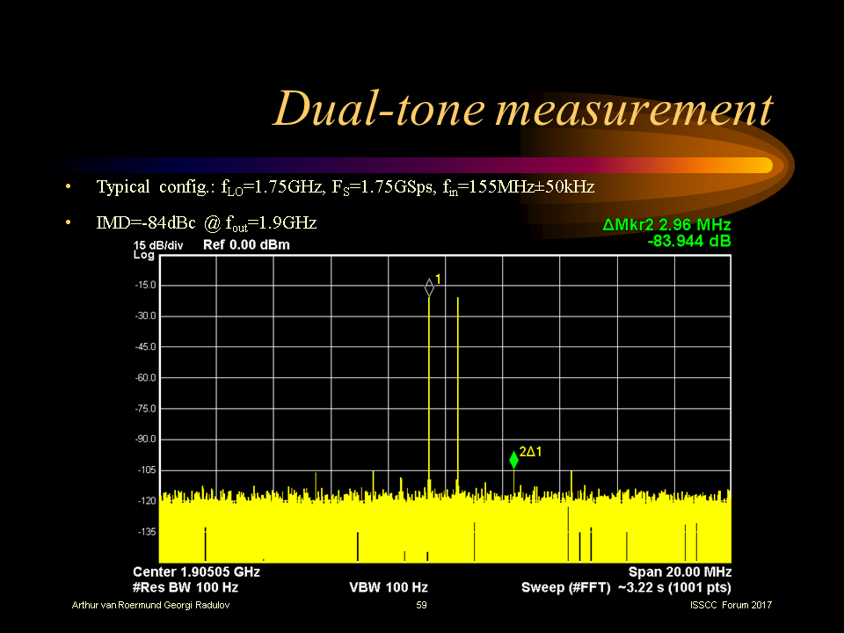Image resolution: width=844 pixels, height=633 pixels.
Task: Select Center 1.90505 GHz field
Action: coord(196,571)
